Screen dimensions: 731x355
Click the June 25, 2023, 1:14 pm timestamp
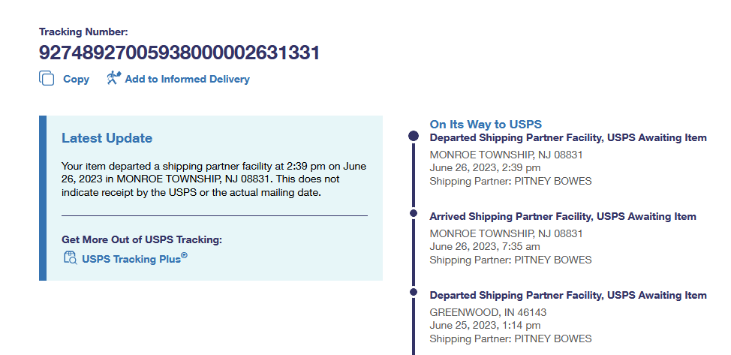tap(485, 325)
